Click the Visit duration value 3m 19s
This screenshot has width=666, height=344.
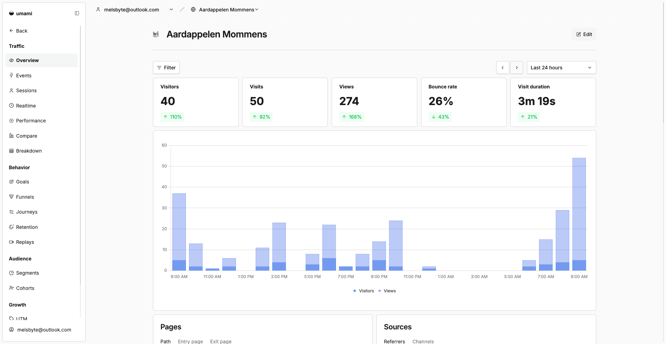[537, 101]
